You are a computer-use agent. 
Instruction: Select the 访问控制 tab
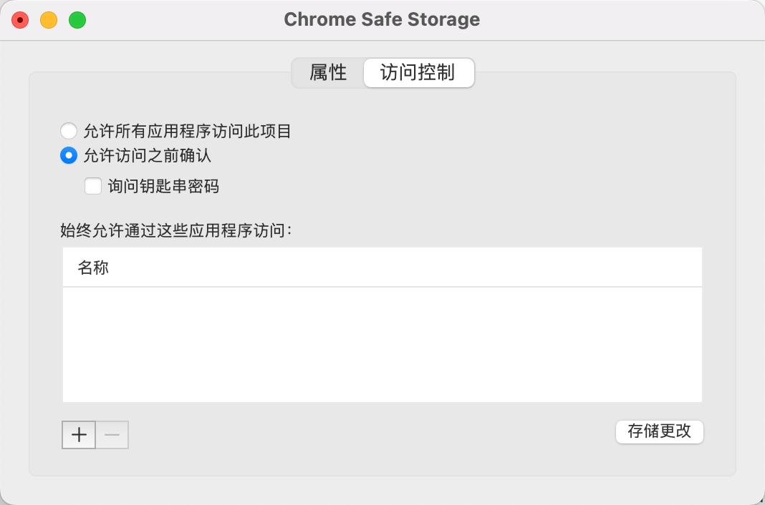click(418, 72)
